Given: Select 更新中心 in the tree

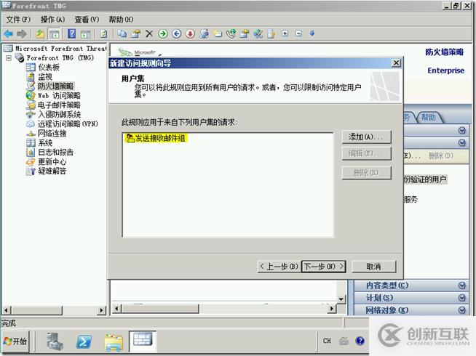Looking at the screenshot, I should pos(52,161).
